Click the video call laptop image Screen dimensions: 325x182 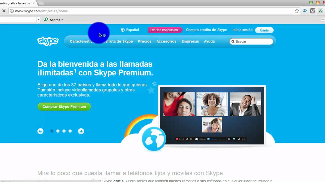coord(212,116)
